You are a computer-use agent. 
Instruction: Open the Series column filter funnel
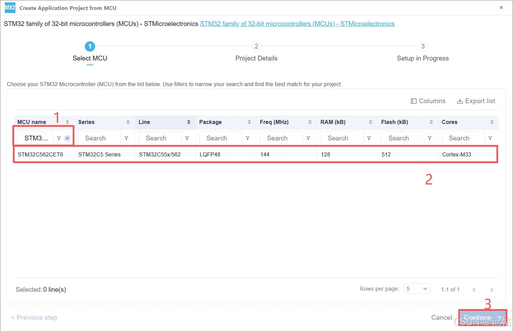(x=127, y=138)
